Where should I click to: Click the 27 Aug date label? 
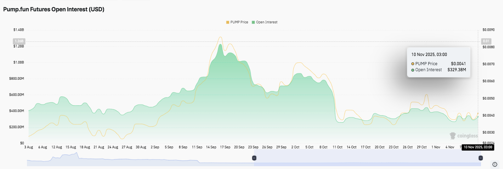126,147
